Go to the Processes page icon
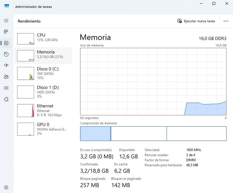Image resolution: width=233 pixels, height=193 pixels. [x=6, y=32]
